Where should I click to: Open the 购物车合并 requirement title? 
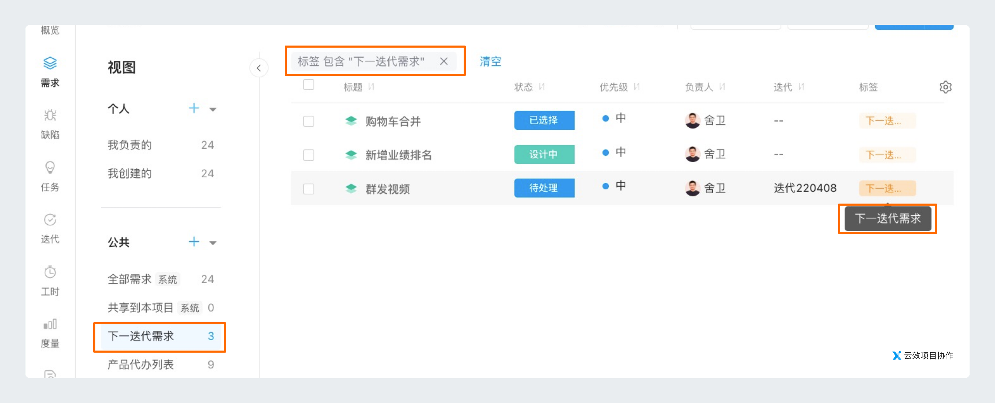(x=393, y=121)
